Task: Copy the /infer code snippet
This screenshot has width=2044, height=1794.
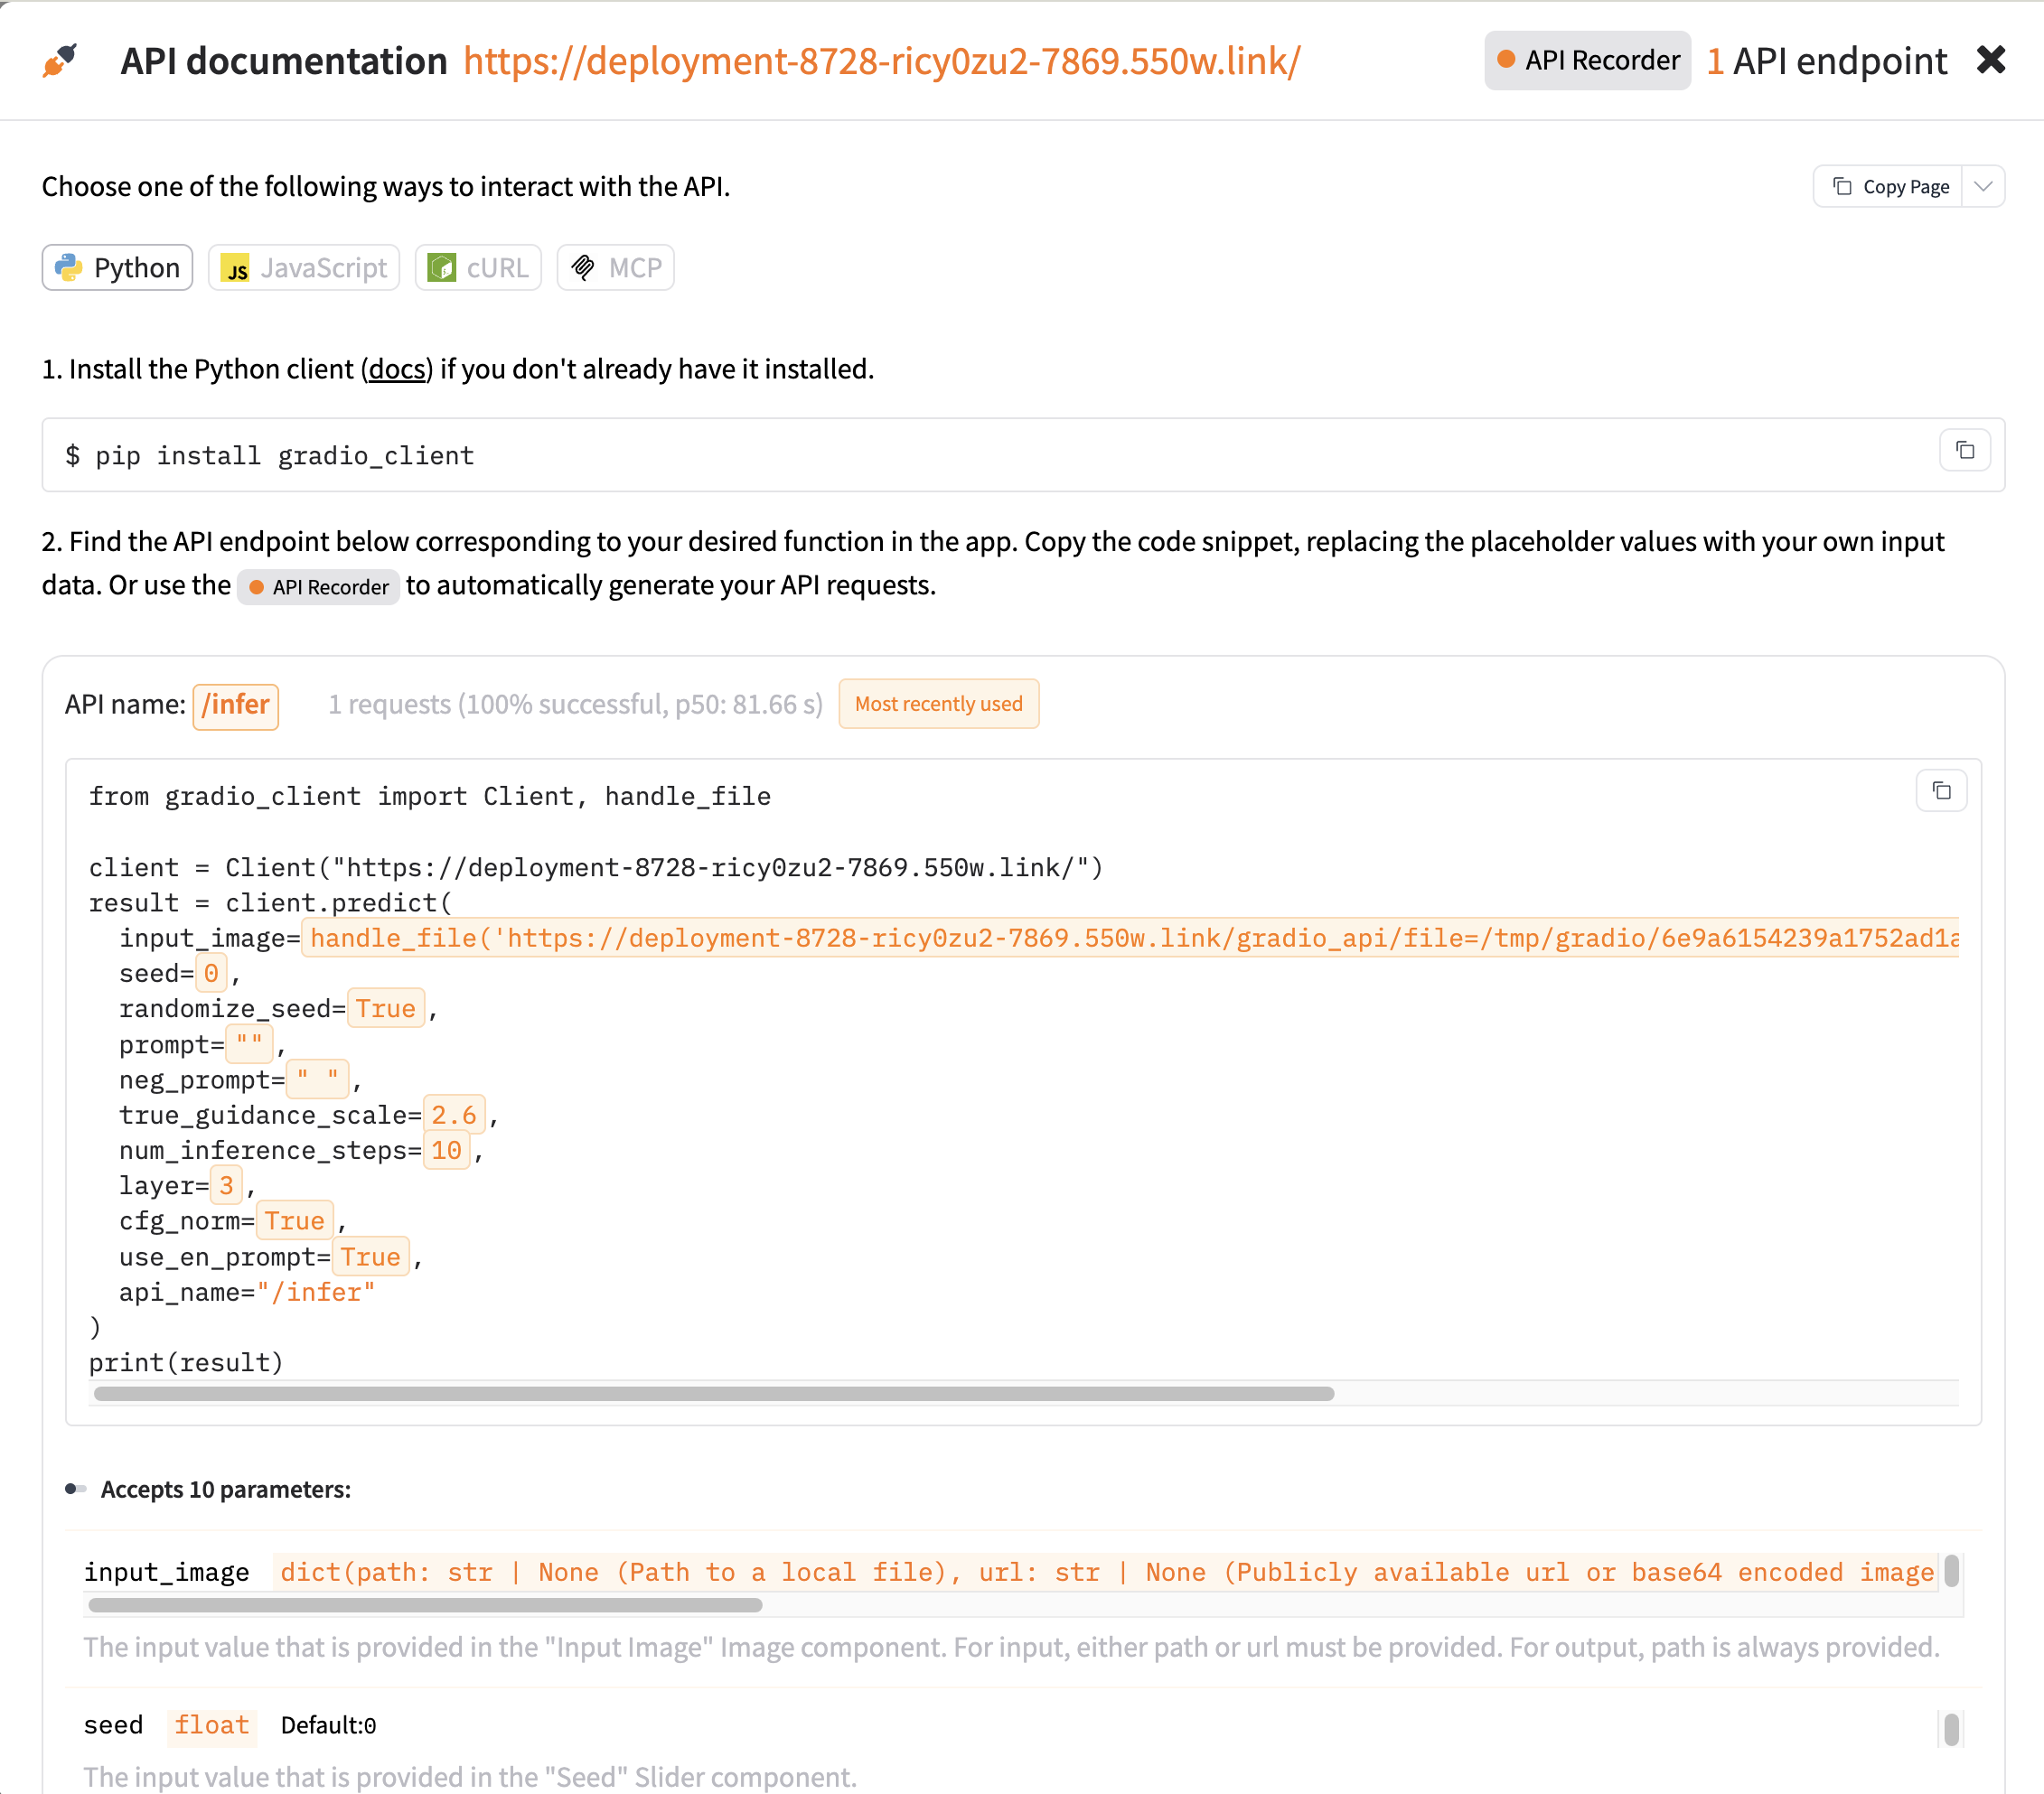Action: pyautogui.click(x=1940, y=791)
